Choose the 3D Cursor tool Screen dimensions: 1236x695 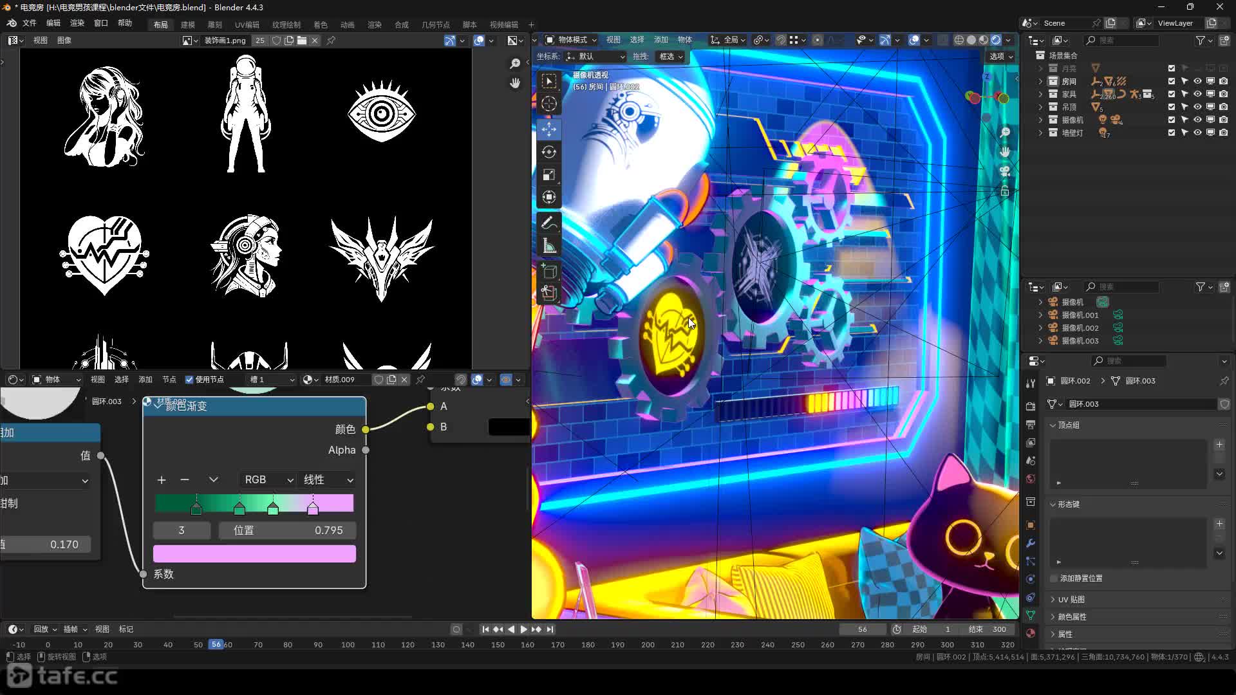pyautogui.click(x=548, y=104)
